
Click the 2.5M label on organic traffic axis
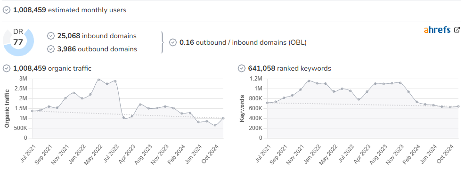click(x=21, y=89)
